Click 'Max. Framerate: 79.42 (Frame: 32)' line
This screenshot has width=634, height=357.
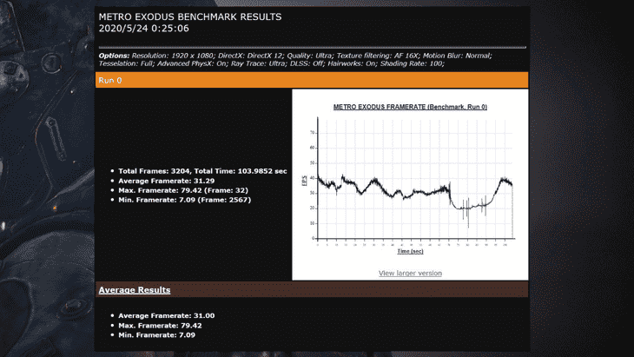pyautogui.click(x=183, y=190)
